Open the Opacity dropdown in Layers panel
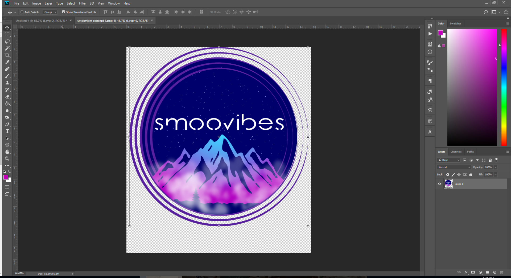This screenshot has width=511, height=278. (496, 167)
